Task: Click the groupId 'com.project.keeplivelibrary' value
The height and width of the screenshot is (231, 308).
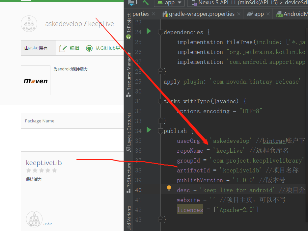Action: pos(257,160)
